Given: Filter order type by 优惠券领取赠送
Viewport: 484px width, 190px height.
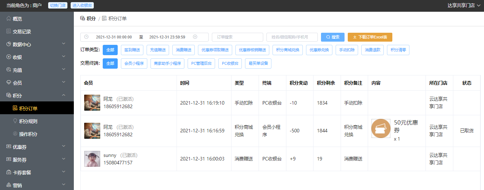Looking at the screenshot, I should coord(215,50).
